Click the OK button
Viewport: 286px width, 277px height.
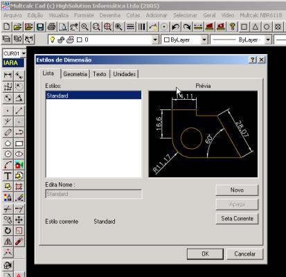(205, 254)
